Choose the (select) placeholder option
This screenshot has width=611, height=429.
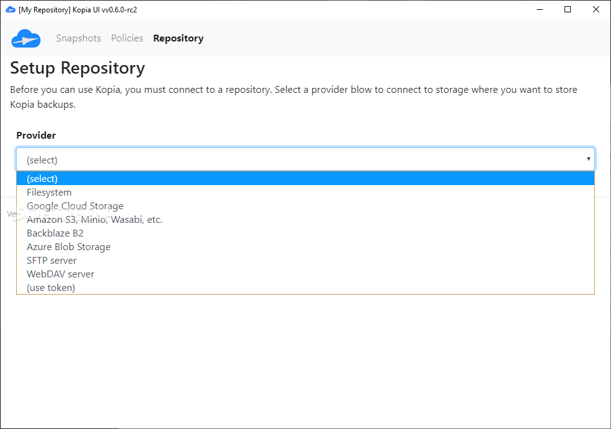pos(305,179)
